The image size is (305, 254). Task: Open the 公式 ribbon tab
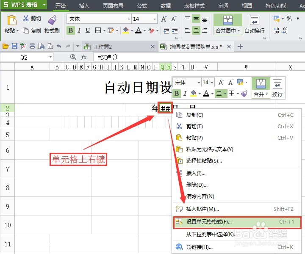coord(142,6)
